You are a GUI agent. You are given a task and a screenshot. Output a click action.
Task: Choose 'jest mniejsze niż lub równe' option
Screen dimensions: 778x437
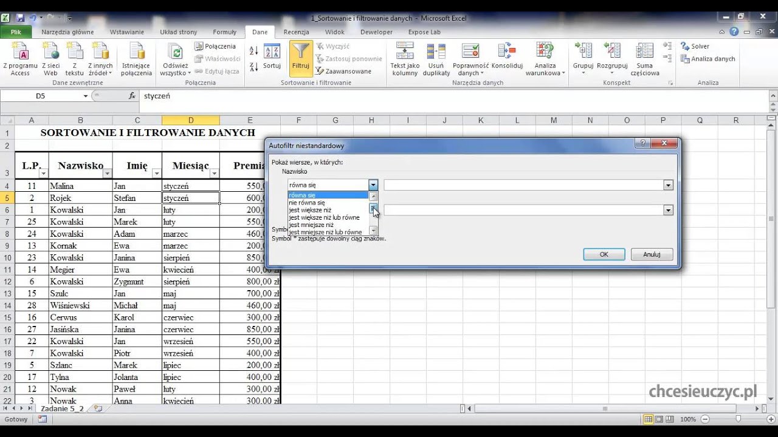tap(328, 232)
